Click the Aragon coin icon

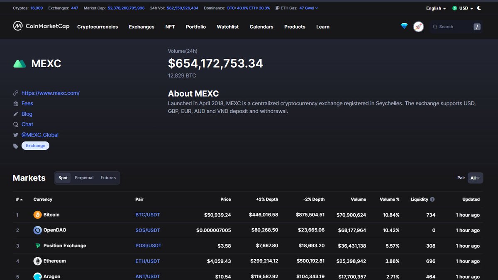(38, 276)
